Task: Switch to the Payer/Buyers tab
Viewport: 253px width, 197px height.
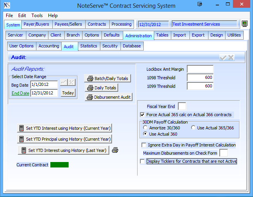Action: click(x=36, y=24)
